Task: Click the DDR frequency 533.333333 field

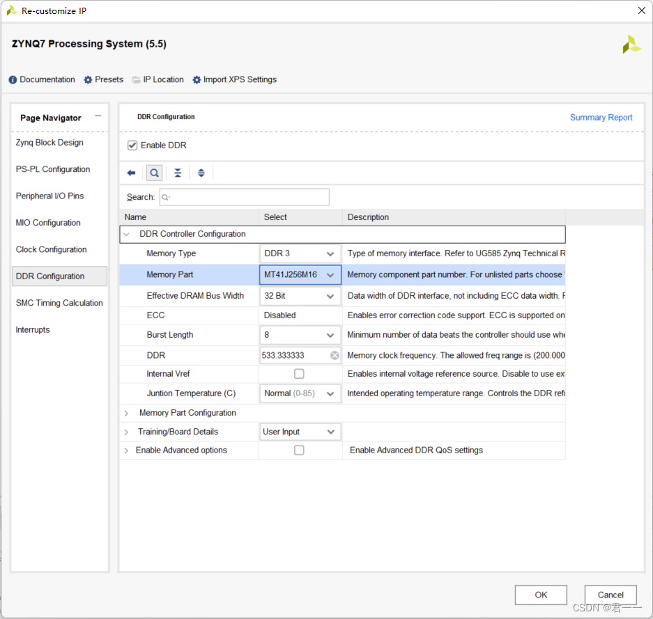Action: tap(294, 355)
